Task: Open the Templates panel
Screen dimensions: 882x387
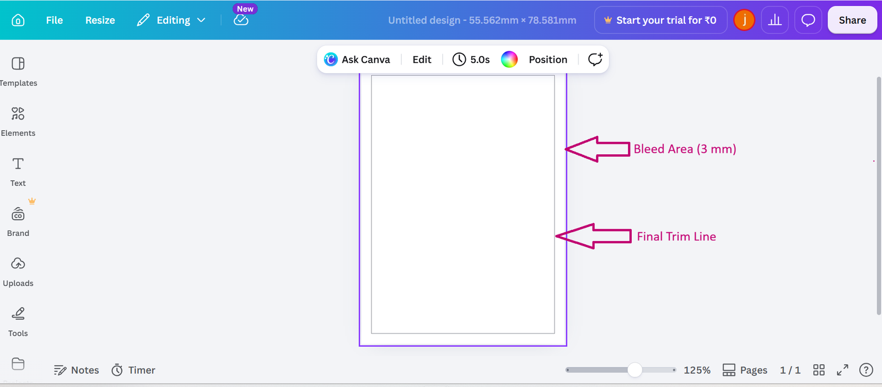Action: [18, 72]
